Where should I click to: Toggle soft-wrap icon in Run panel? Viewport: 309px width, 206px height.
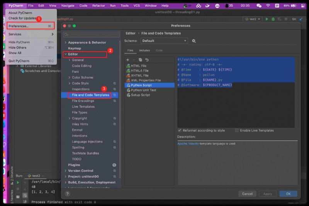click(25, 195)
